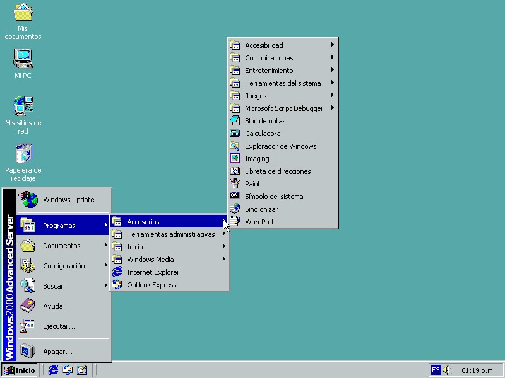Click the Ejecutar... label
Screen dimensions: 505x378
tap(59, 326)
